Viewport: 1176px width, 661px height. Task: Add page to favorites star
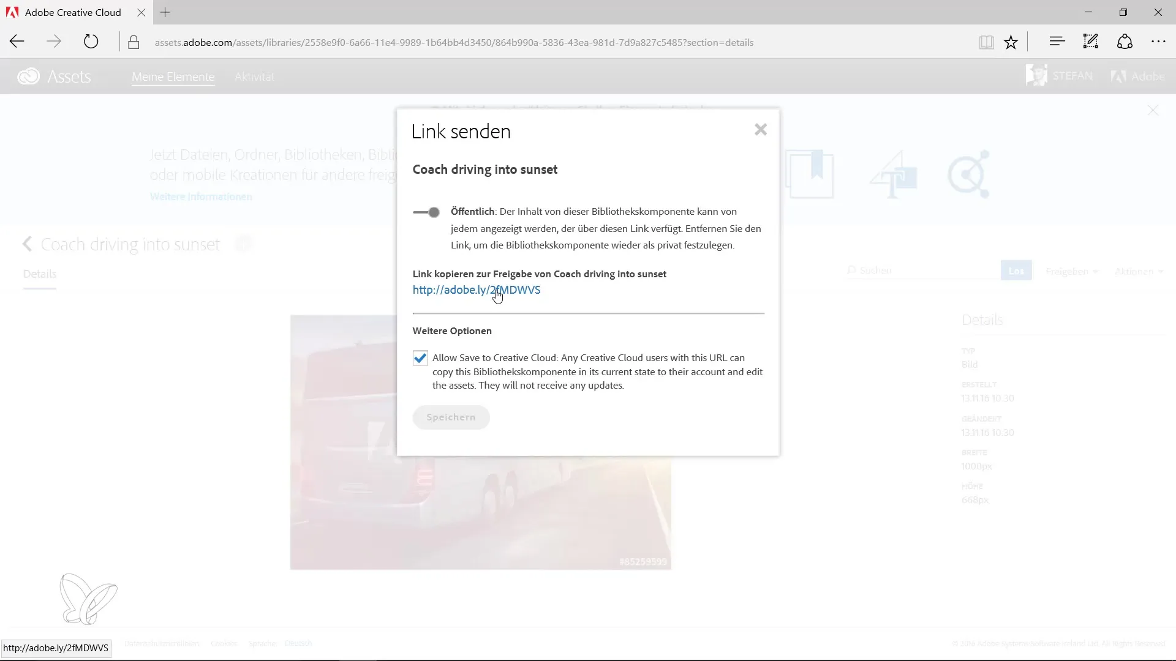coord(1011,42)
